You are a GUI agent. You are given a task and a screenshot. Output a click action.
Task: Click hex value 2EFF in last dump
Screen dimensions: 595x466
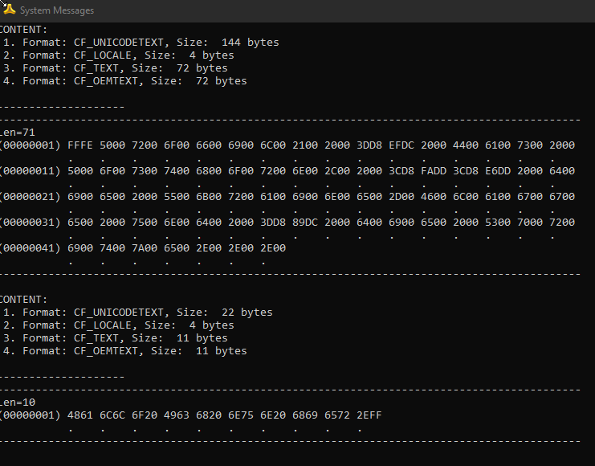(369, 415)
